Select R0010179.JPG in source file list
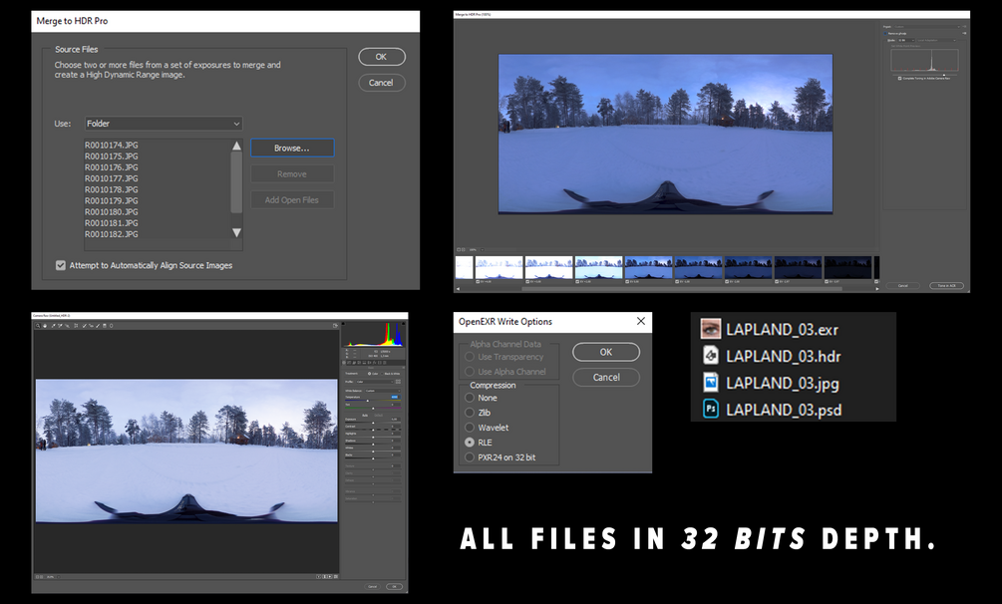 [112, 200]
